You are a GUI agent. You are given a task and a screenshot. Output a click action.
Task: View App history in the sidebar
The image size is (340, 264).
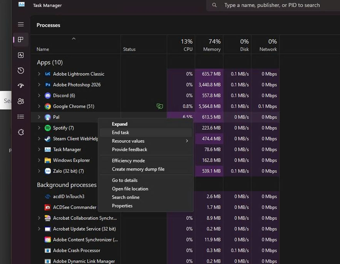[21, 70]
